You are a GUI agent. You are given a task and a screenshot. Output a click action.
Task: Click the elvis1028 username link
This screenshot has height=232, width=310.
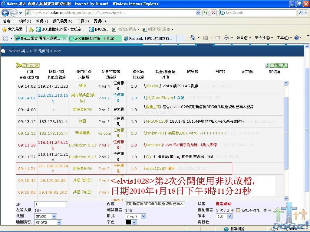(x=155, y=169)
